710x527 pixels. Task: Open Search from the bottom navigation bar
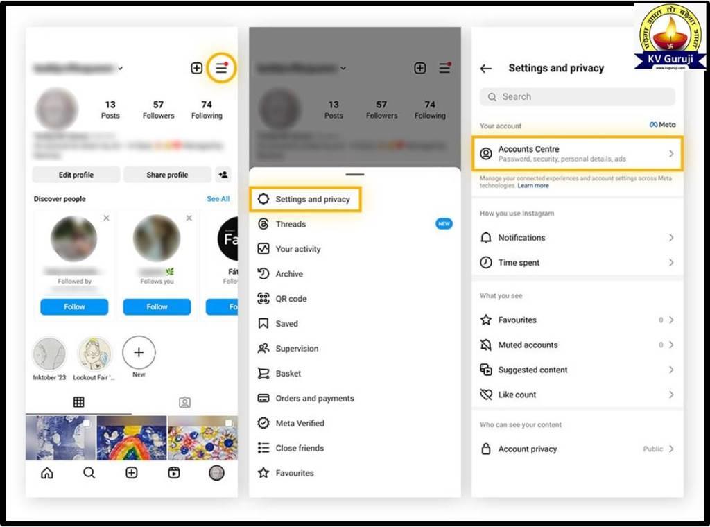click(x=89, y=473)
